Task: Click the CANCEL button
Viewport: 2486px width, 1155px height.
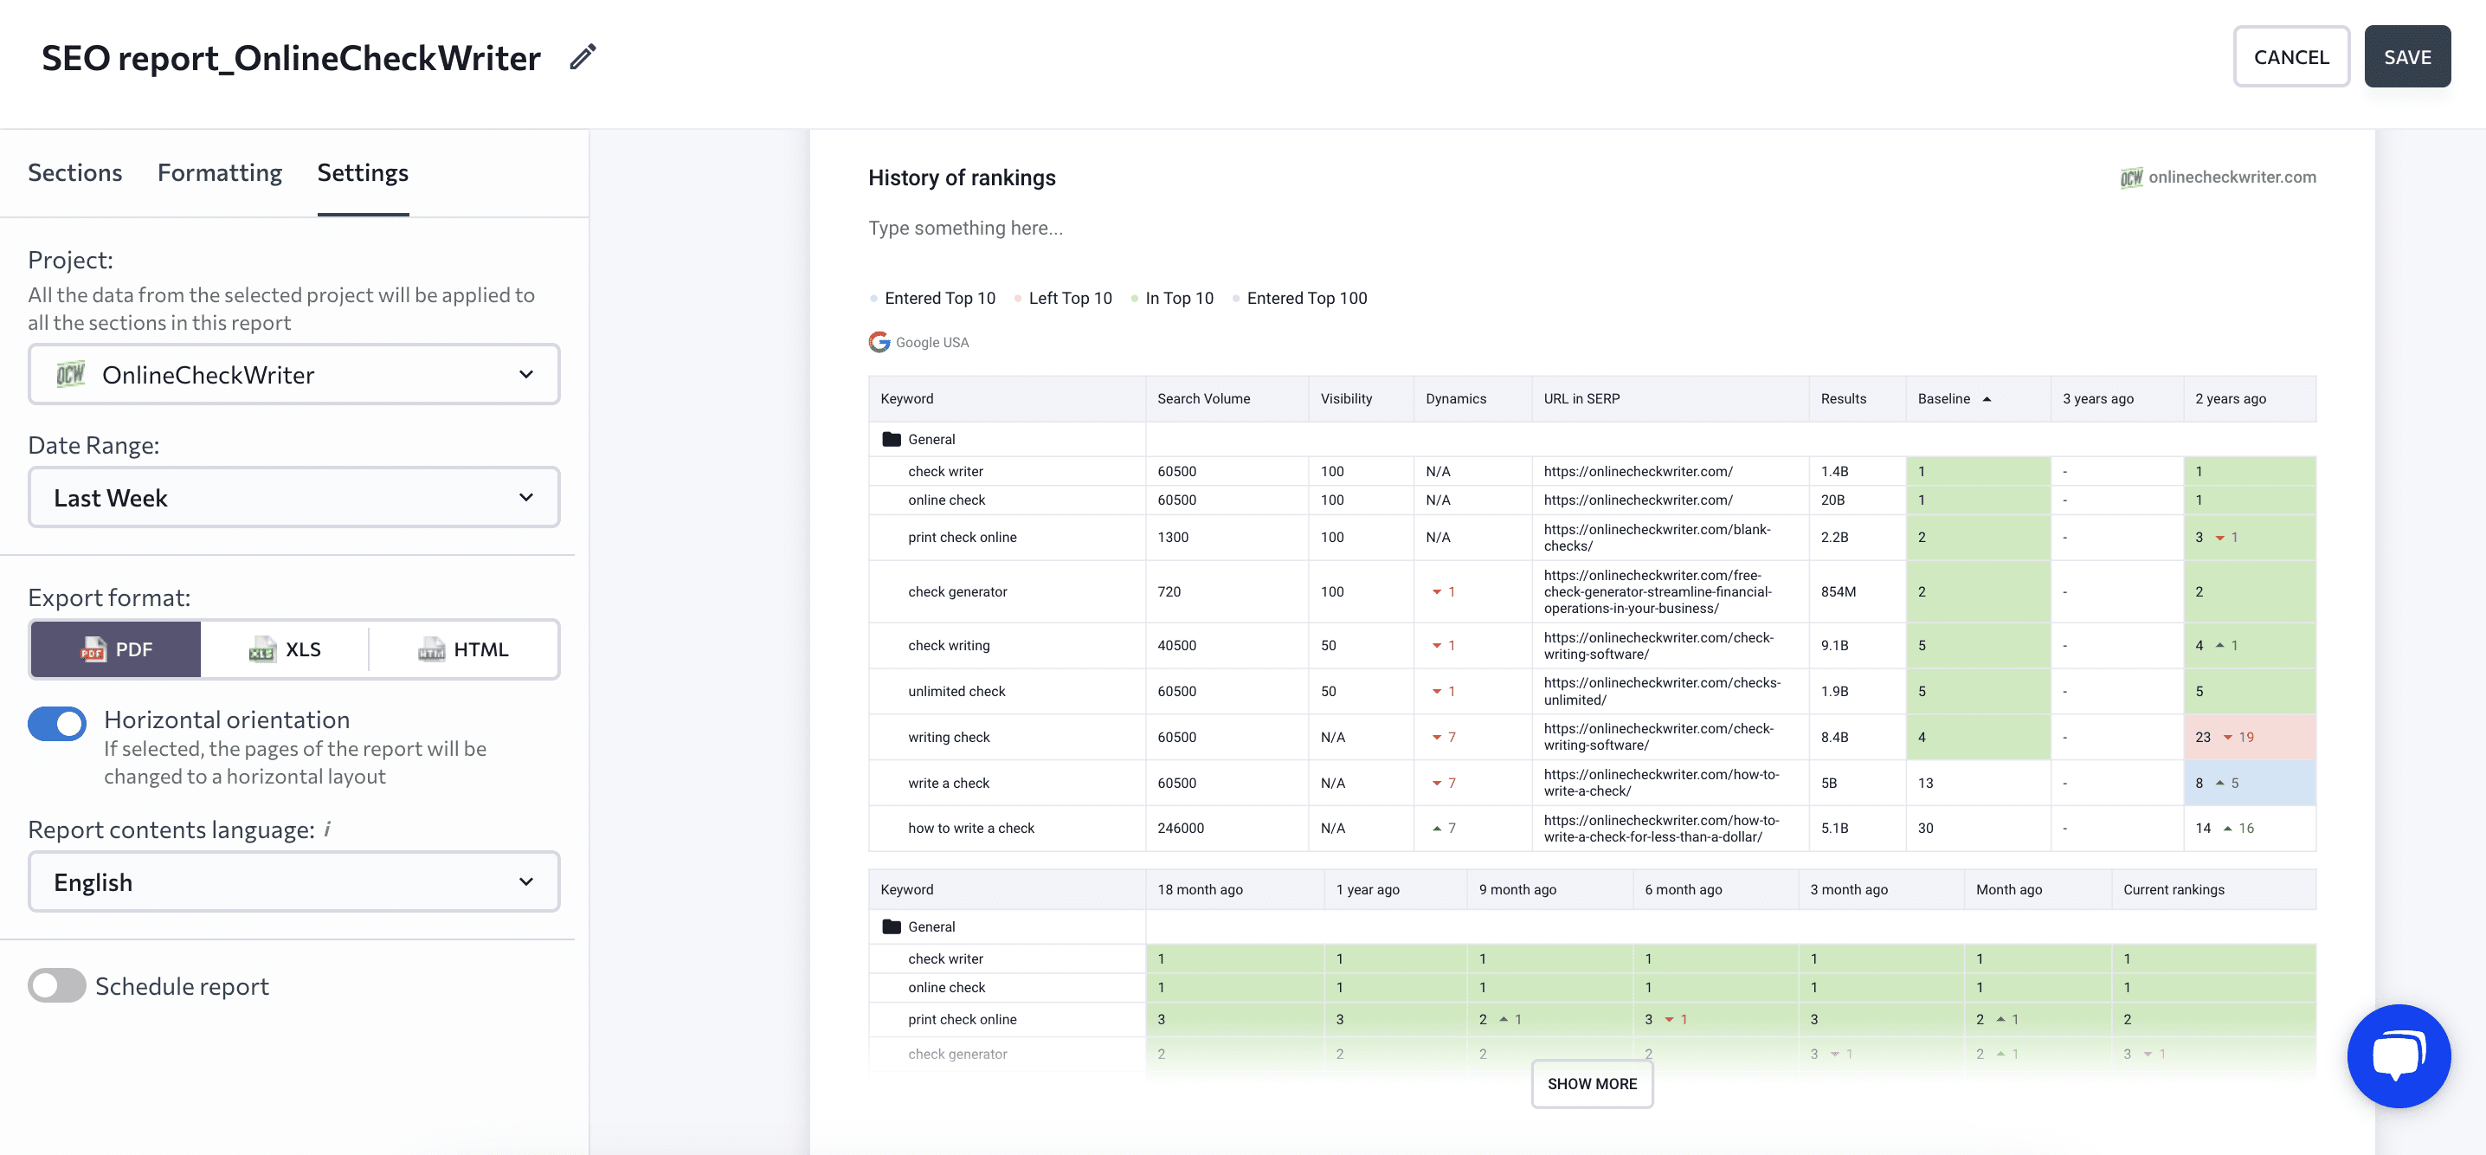Action: pyautogui.click(x=2290, y=57)
